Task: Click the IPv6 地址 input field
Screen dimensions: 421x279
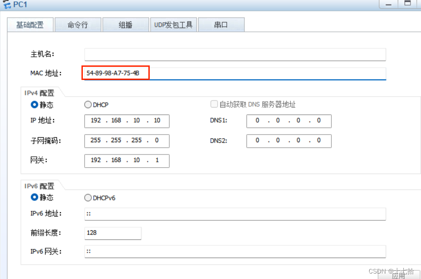Action: [235, 214]
